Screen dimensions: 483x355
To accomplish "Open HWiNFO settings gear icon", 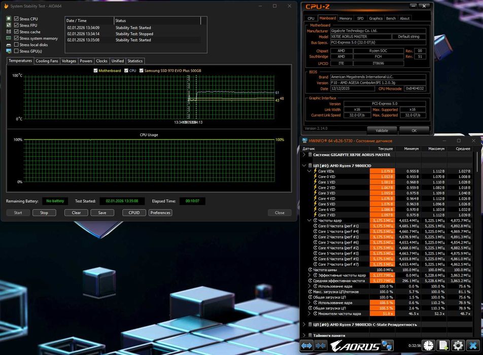I will click(458, 345).
